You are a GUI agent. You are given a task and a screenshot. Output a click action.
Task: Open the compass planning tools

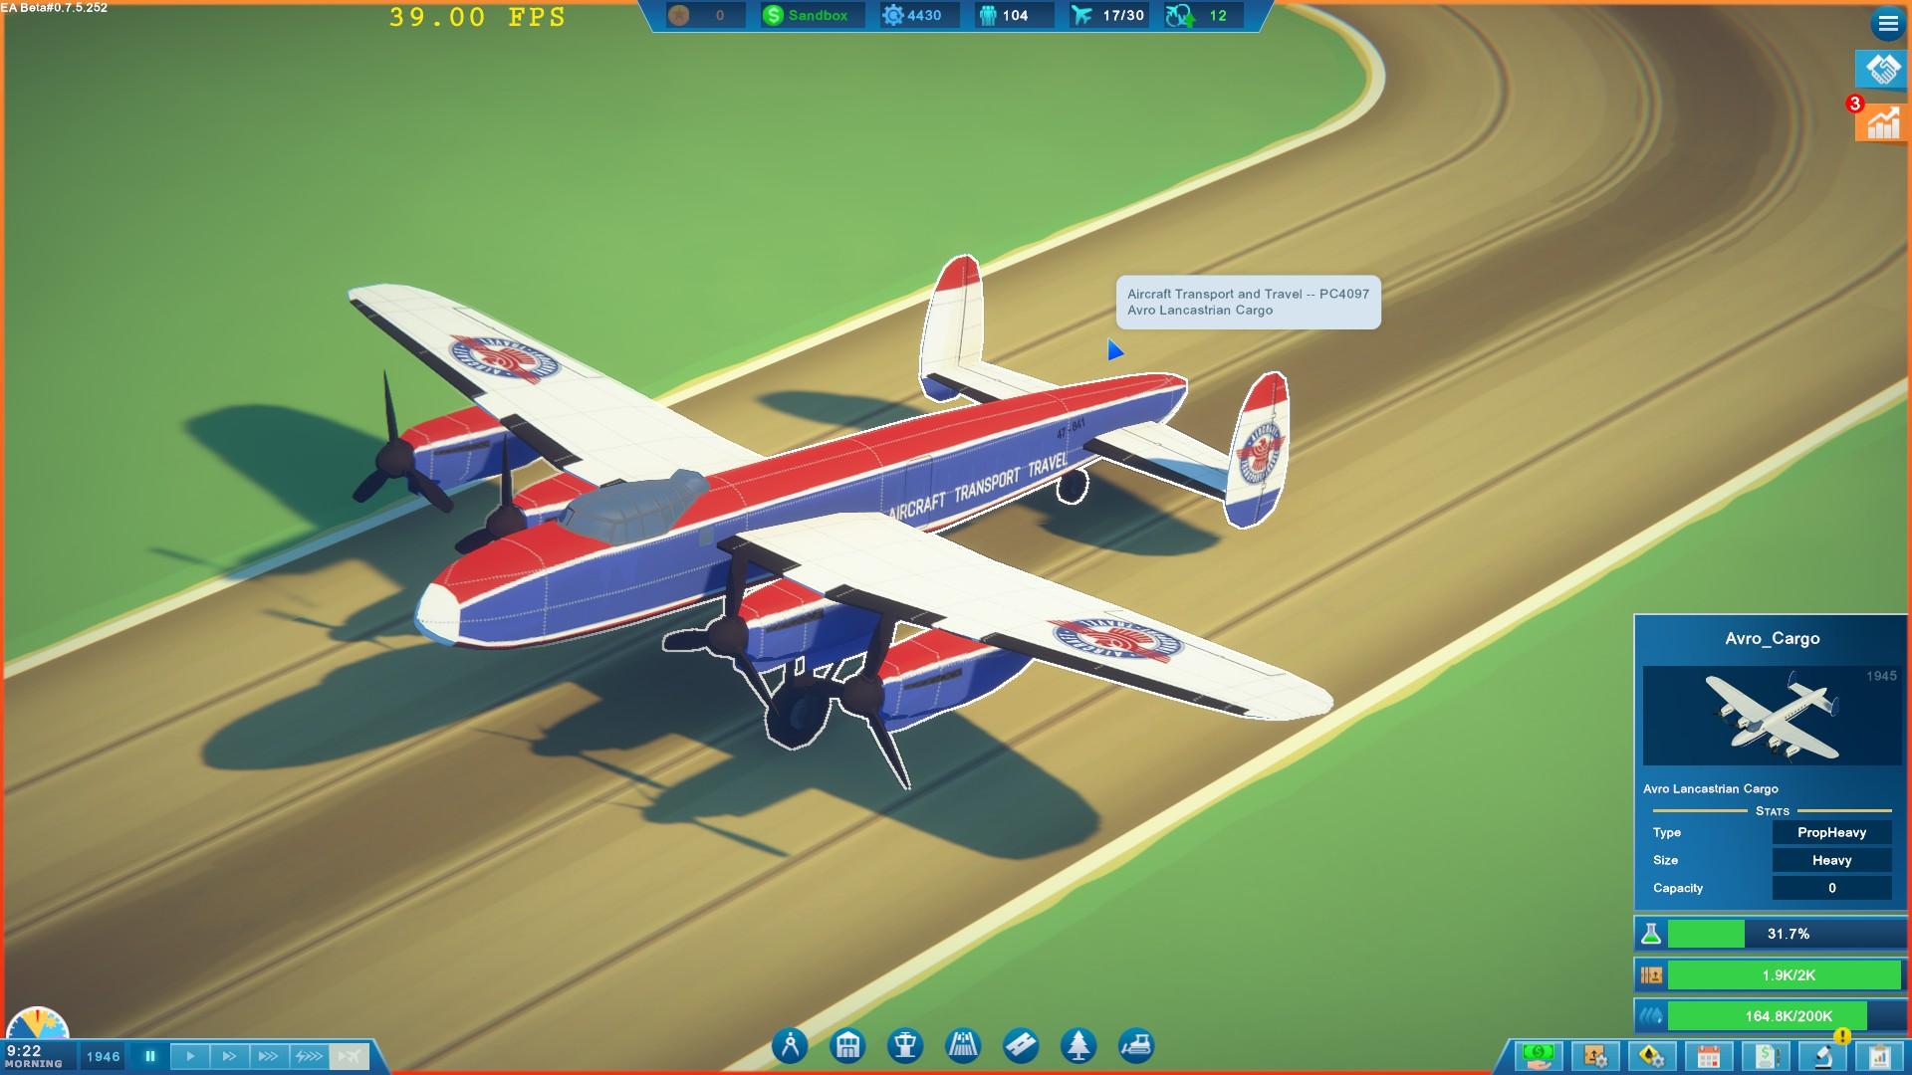790,1046
